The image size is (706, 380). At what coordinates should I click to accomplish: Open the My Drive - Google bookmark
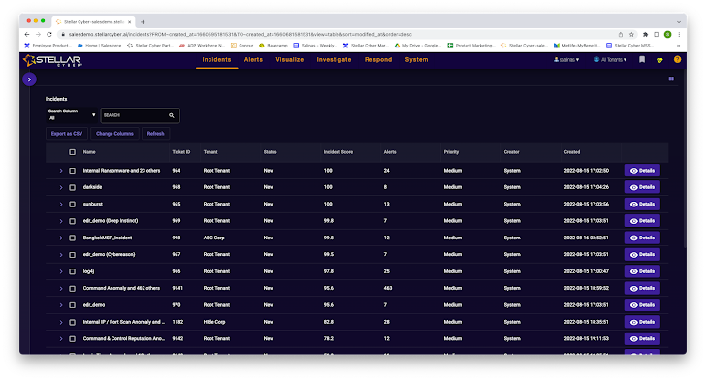click(418, 46)
